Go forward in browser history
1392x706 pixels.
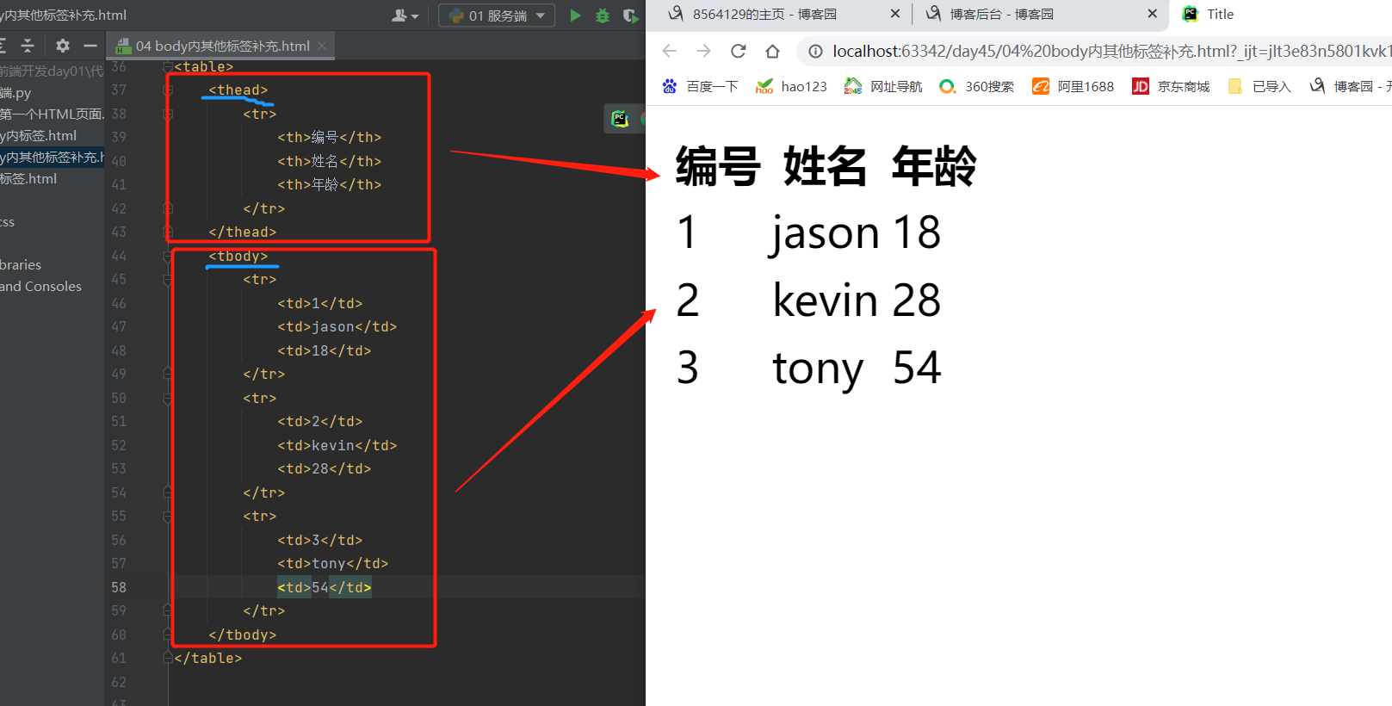[x=703, y=51]
